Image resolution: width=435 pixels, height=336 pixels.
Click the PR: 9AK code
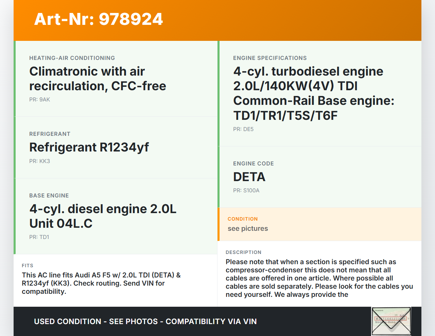point(39,100)
